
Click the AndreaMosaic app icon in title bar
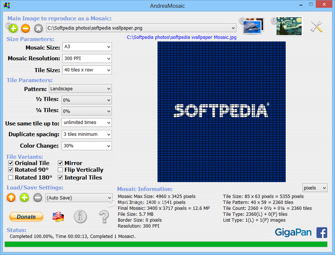(7, 6)
